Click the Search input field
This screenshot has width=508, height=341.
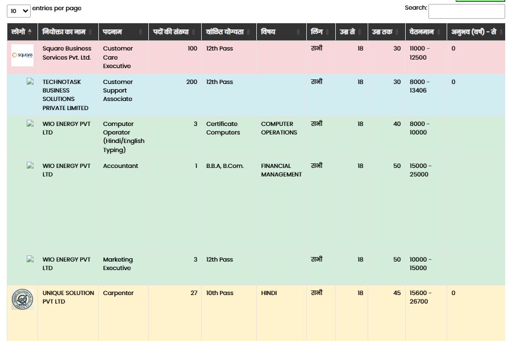click(467, 11)
